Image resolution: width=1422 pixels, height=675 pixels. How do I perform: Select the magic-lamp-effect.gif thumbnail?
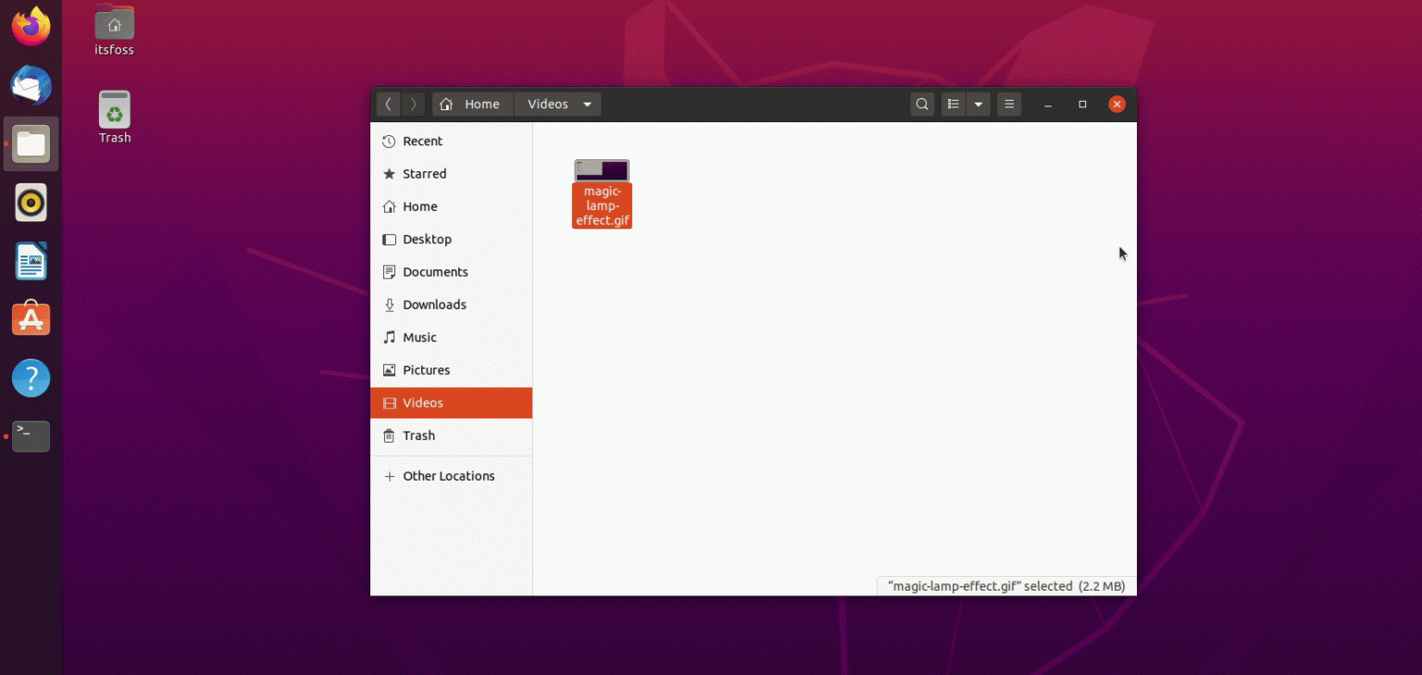pos(602,169)
